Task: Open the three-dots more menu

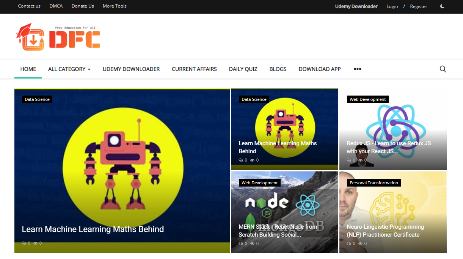Action: 357,69
